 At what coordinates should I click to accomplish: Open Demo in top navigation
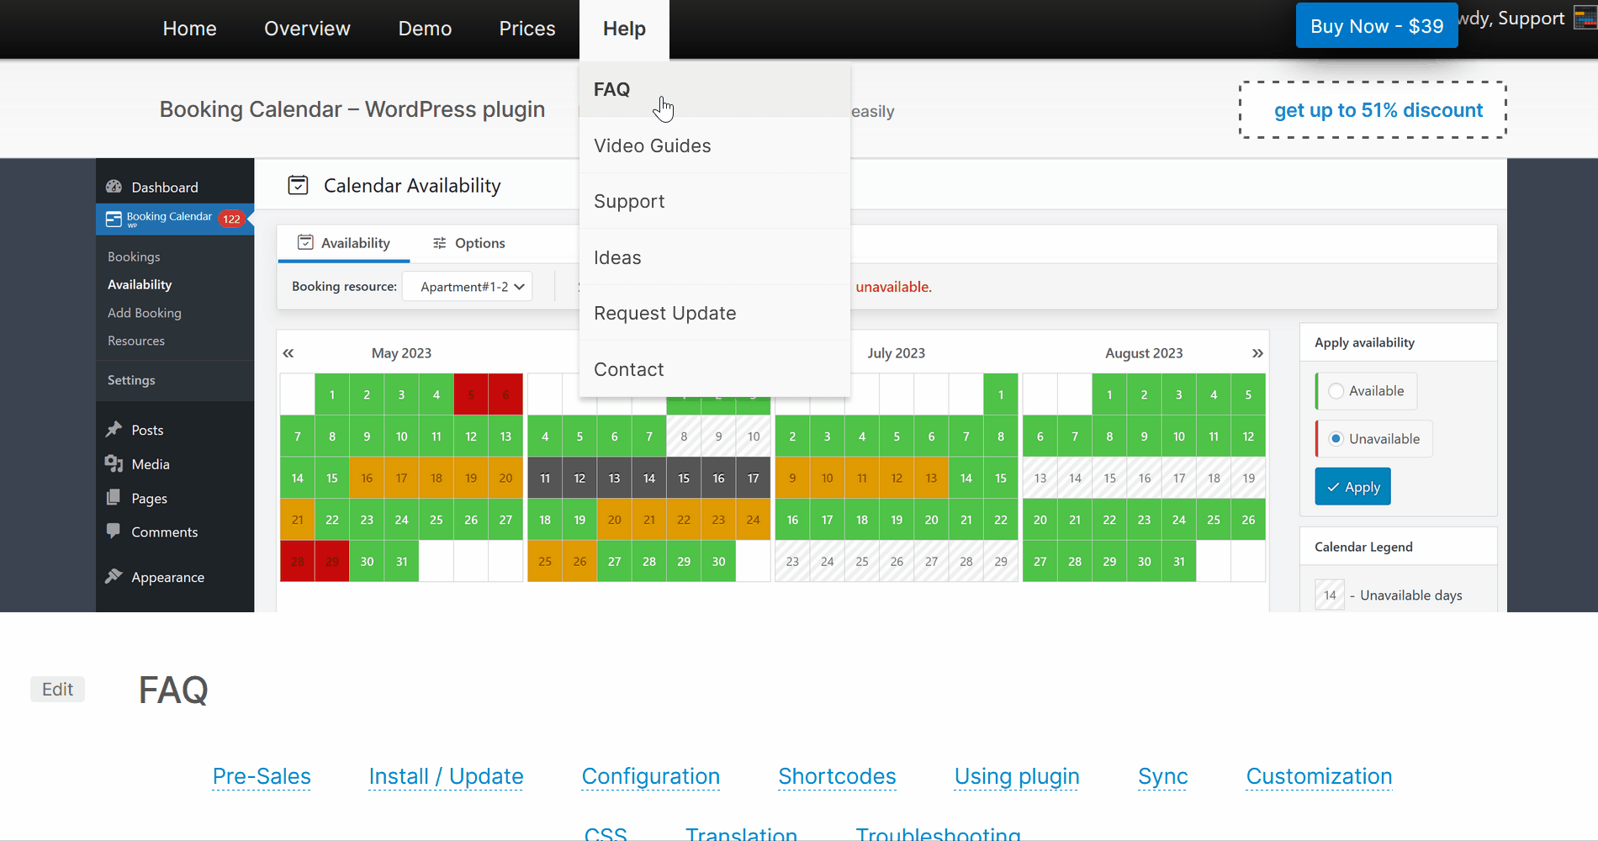(425, 29)
